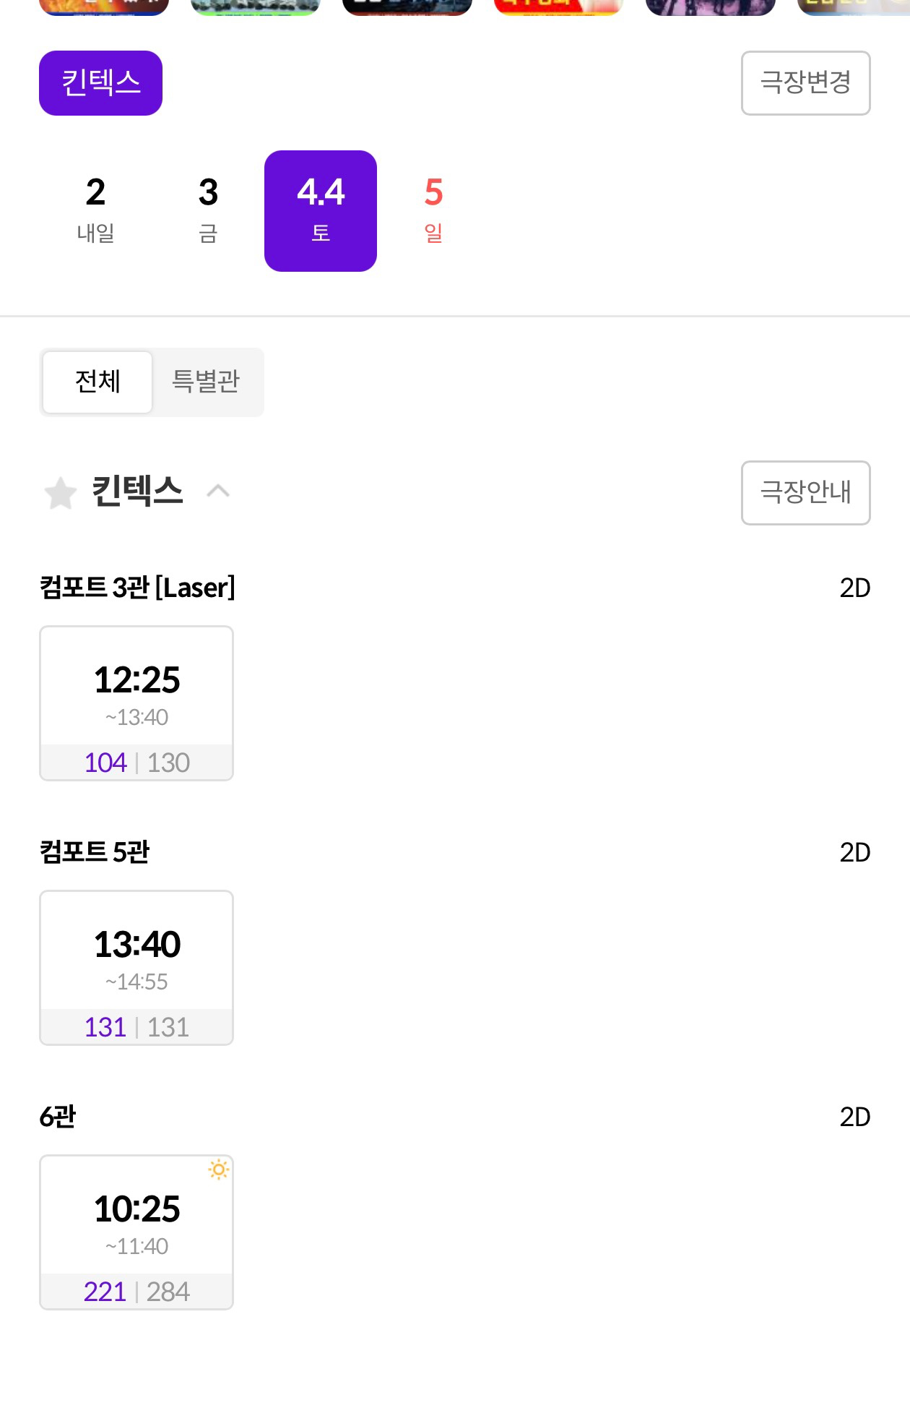Choose the 12:25 showtime in 컴포트 3관

click(136, 703)
